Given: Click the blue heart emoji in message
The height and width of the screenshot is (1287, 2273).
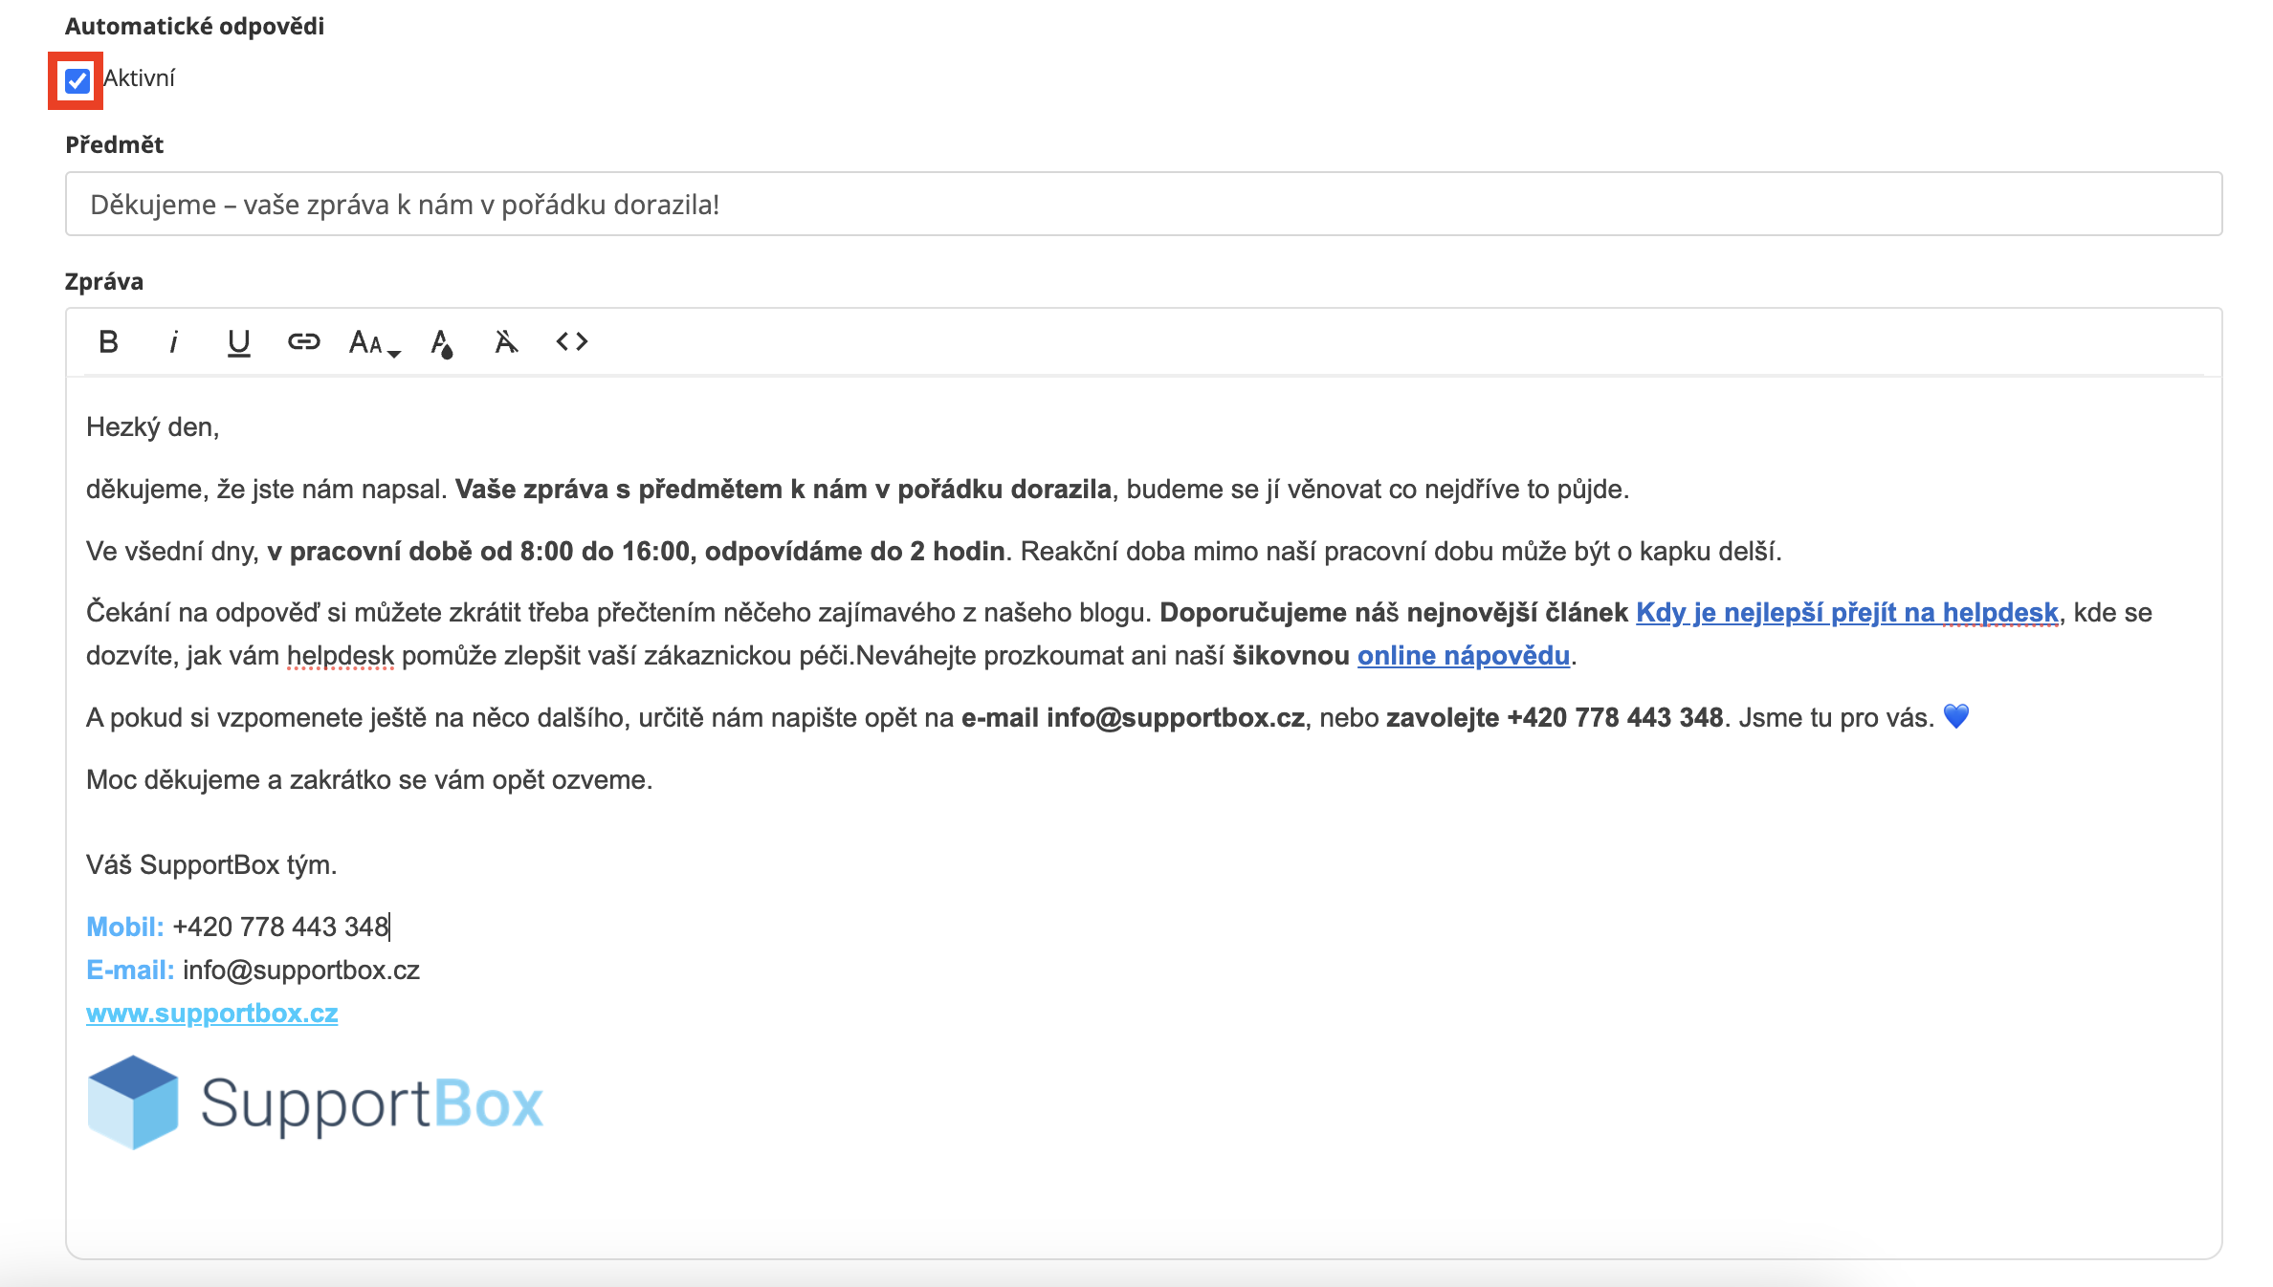Looking at the screenshot, I should coord(1956,717).
